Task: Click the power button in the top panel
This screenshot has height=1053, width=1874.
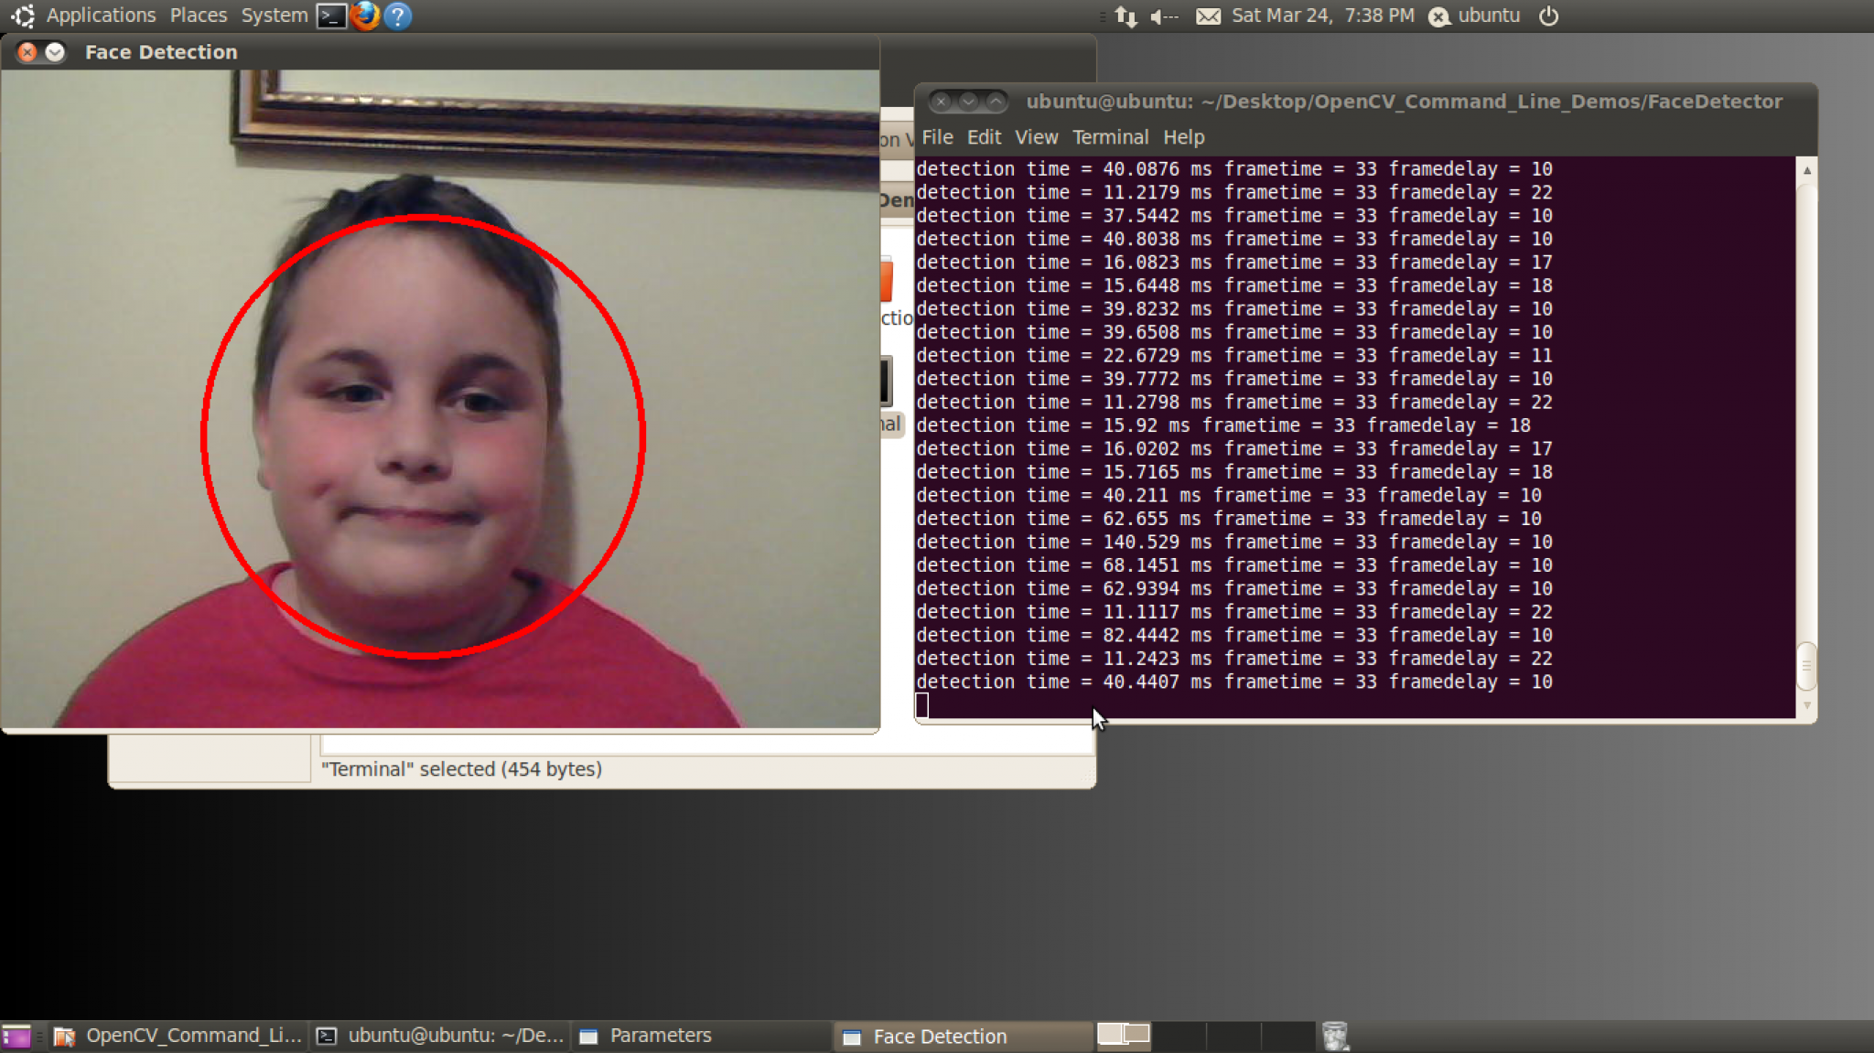Action: (x=1548, y=16)
